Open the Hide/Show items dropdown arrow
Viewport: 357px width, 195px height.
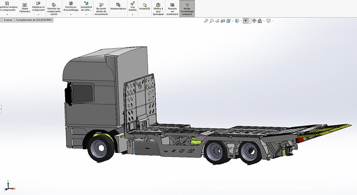pyautogui.click(x=250, y=21)
